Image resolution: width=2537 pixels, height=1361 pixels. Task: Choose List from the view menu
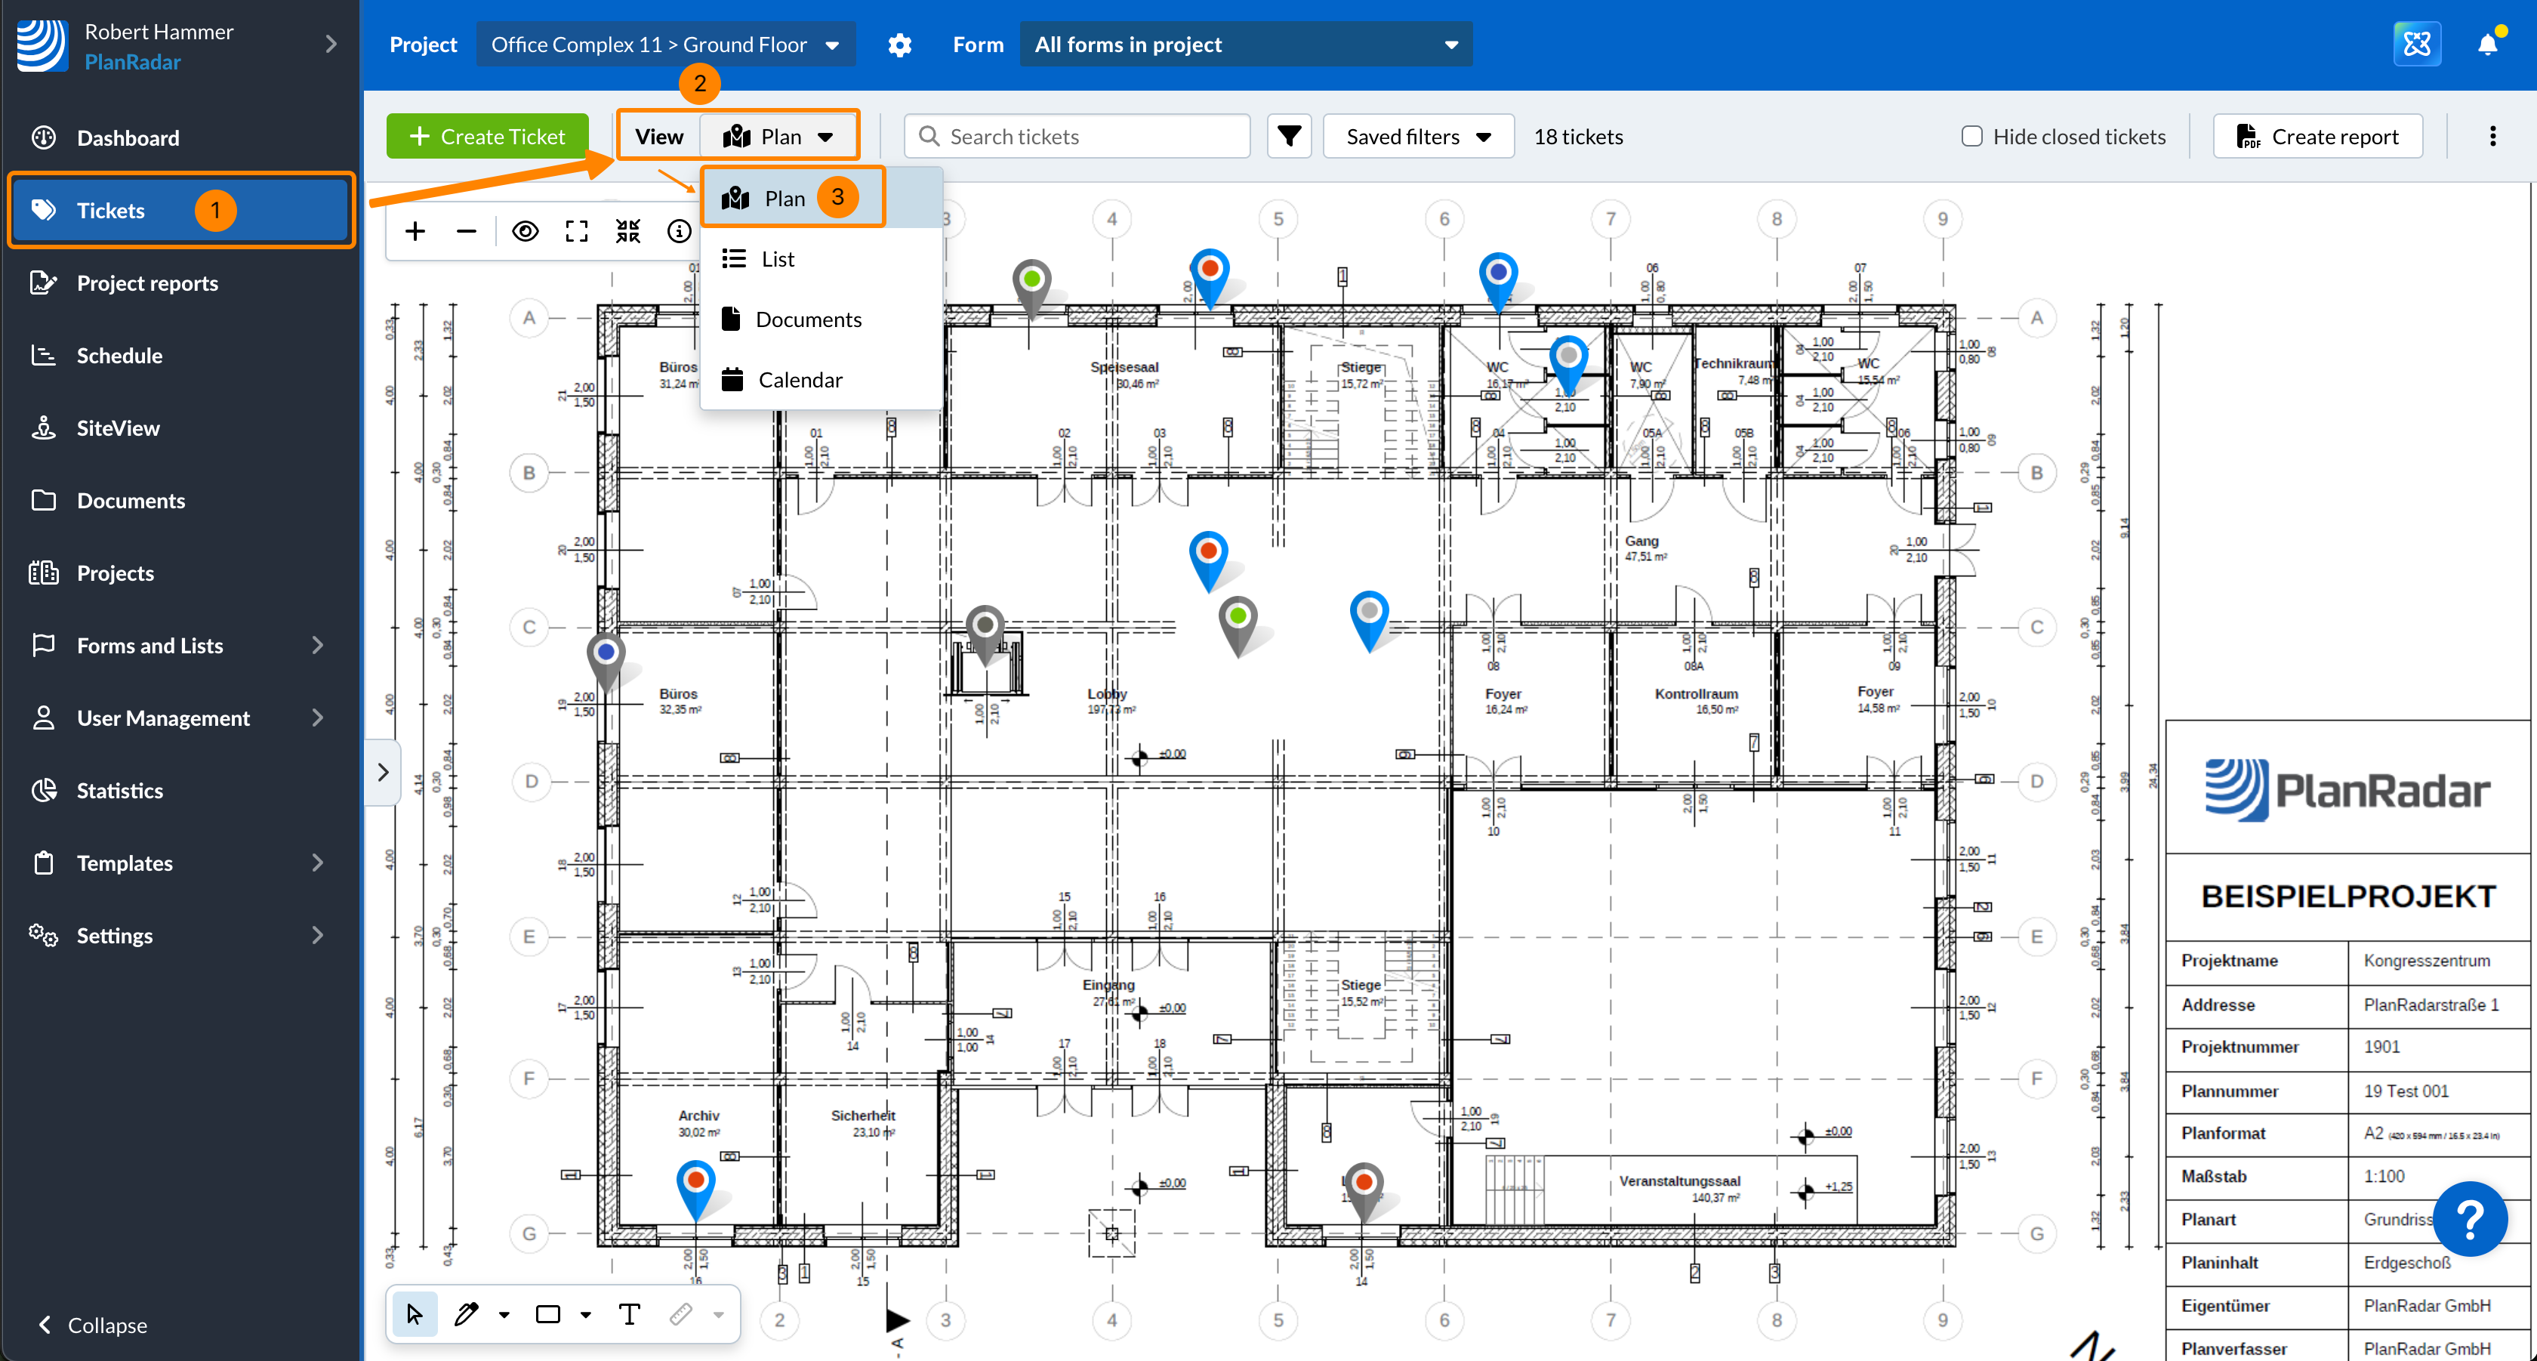click(x=777, y=259)
